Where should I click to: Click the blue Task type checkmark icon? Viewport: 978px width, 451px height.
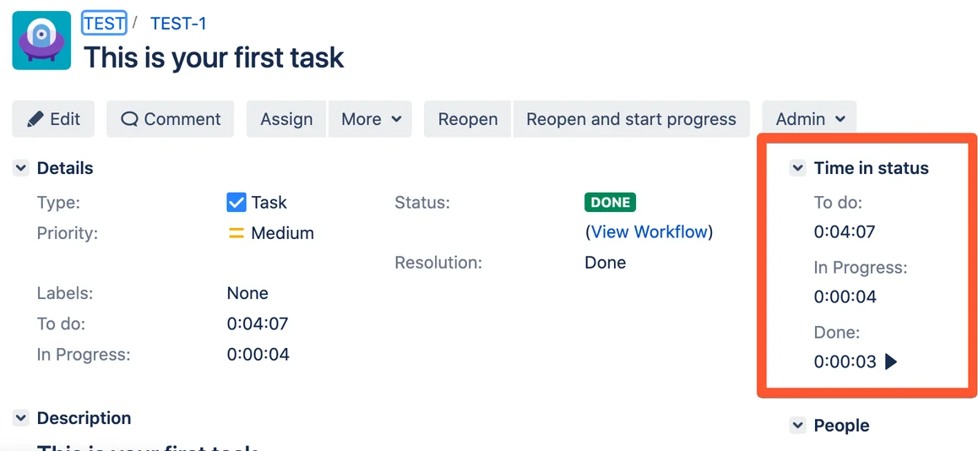pyautogui.click(x=236, y=203)
